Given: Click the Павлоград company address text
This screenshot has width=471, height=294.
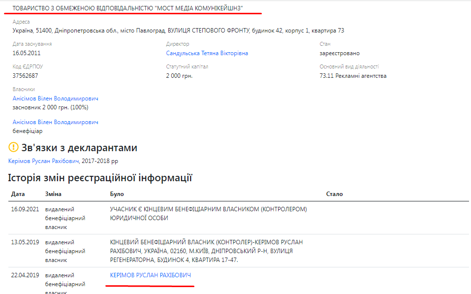Looking at the screenshot, I should click(178, 31).
